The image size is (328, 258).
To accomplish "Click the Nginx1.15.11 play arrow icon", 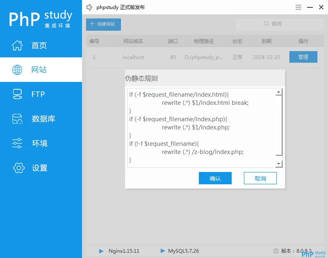I will pos(101,251).
